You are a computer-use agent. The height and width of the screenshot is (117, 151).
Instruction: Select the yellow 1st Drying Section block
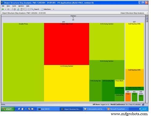[x=67, y=83]
